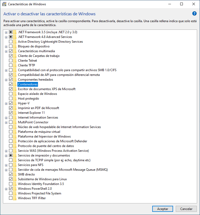Enable Active Directory Lightweight Directory Services checkbox
200x215 pixels.
(x=11, y=42)
